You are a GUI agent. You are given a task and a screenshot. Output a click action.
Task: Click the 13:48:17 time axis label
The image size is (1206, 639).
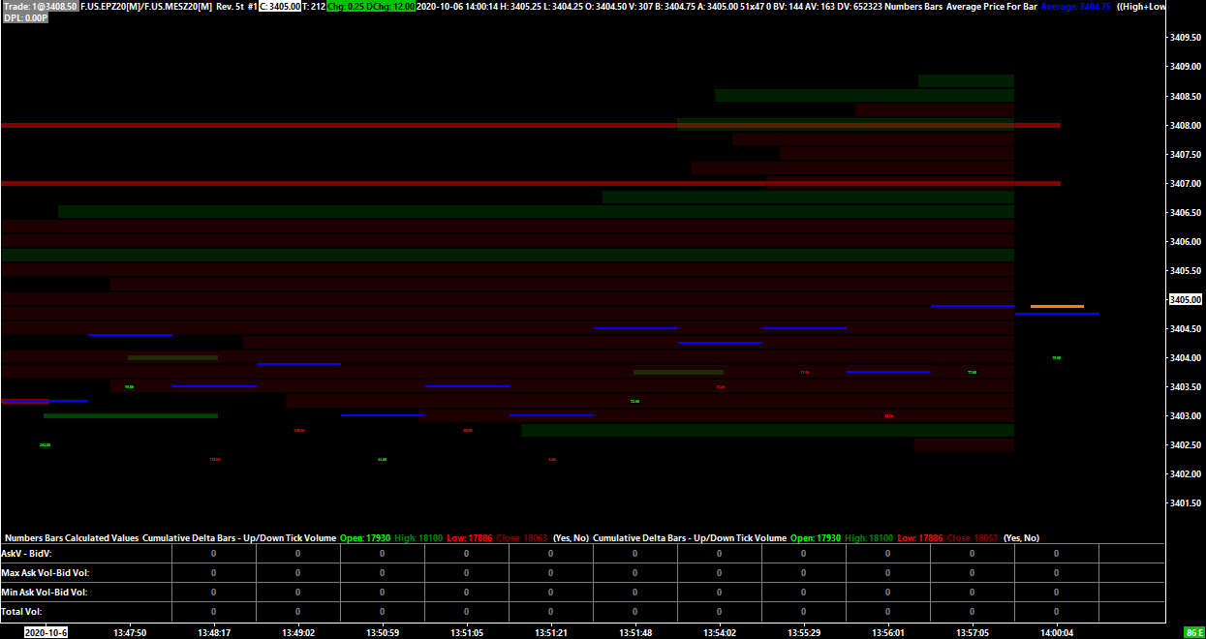pos(213,632)
